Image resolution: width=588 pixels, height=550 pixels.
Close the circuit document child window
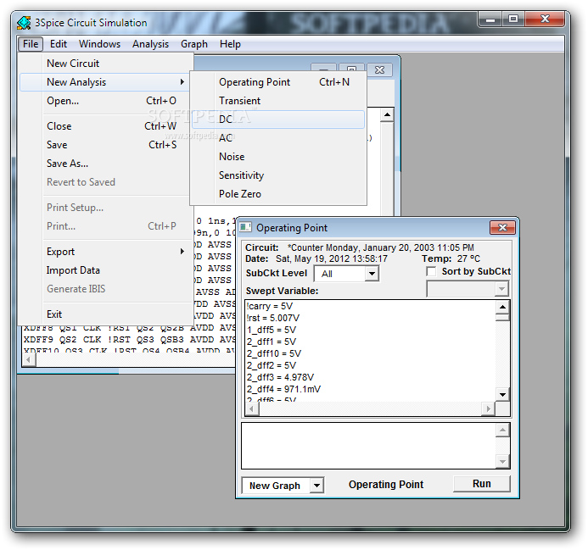379,69
